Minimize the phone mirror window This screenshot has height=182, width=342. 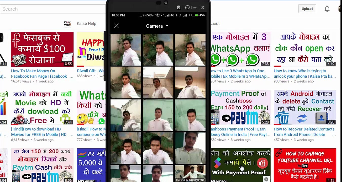point(195,8)
